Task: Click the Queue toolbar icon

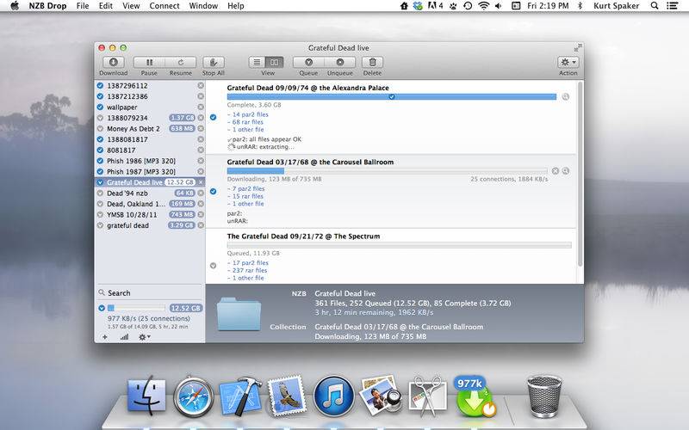Action: [308, 62]
